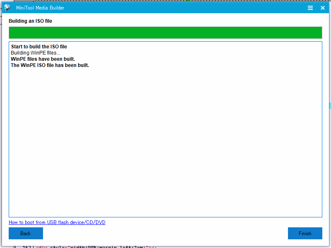Click the MiniTool Media Builder title text
This screenshot has height=248, width=331.
pos(40,8)
